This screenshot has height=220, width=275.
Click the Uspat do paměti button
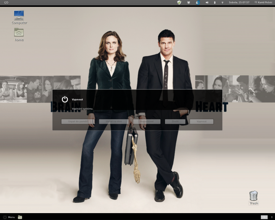pyautogui.click(x=78, y=121)
